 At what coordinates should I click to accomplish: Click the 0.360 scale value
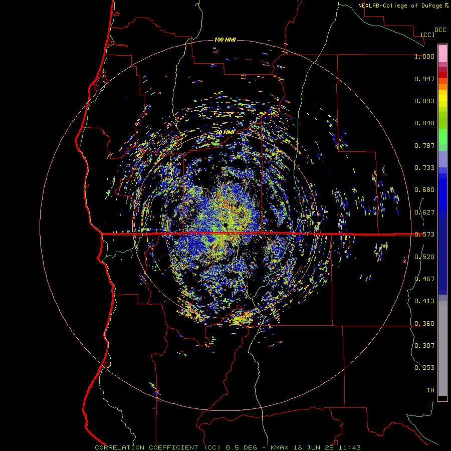coord(424,324)
